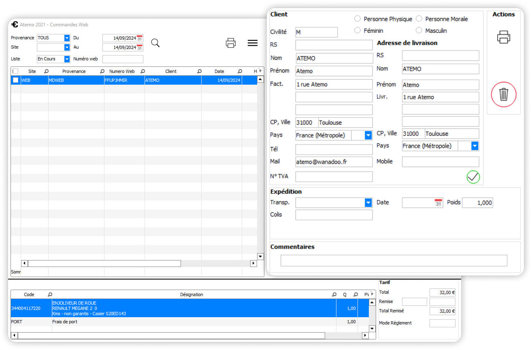Viewport: 532px width, 350px height.
Task: Validate client details with green checkmark
Action: coord(473,177)
